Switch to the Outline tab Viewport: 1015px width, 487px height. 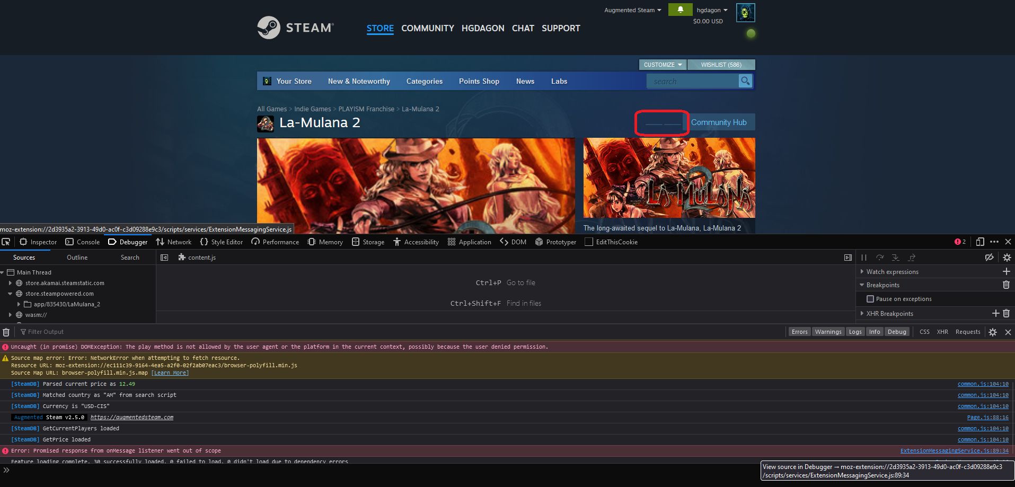[x=77, y=257]
